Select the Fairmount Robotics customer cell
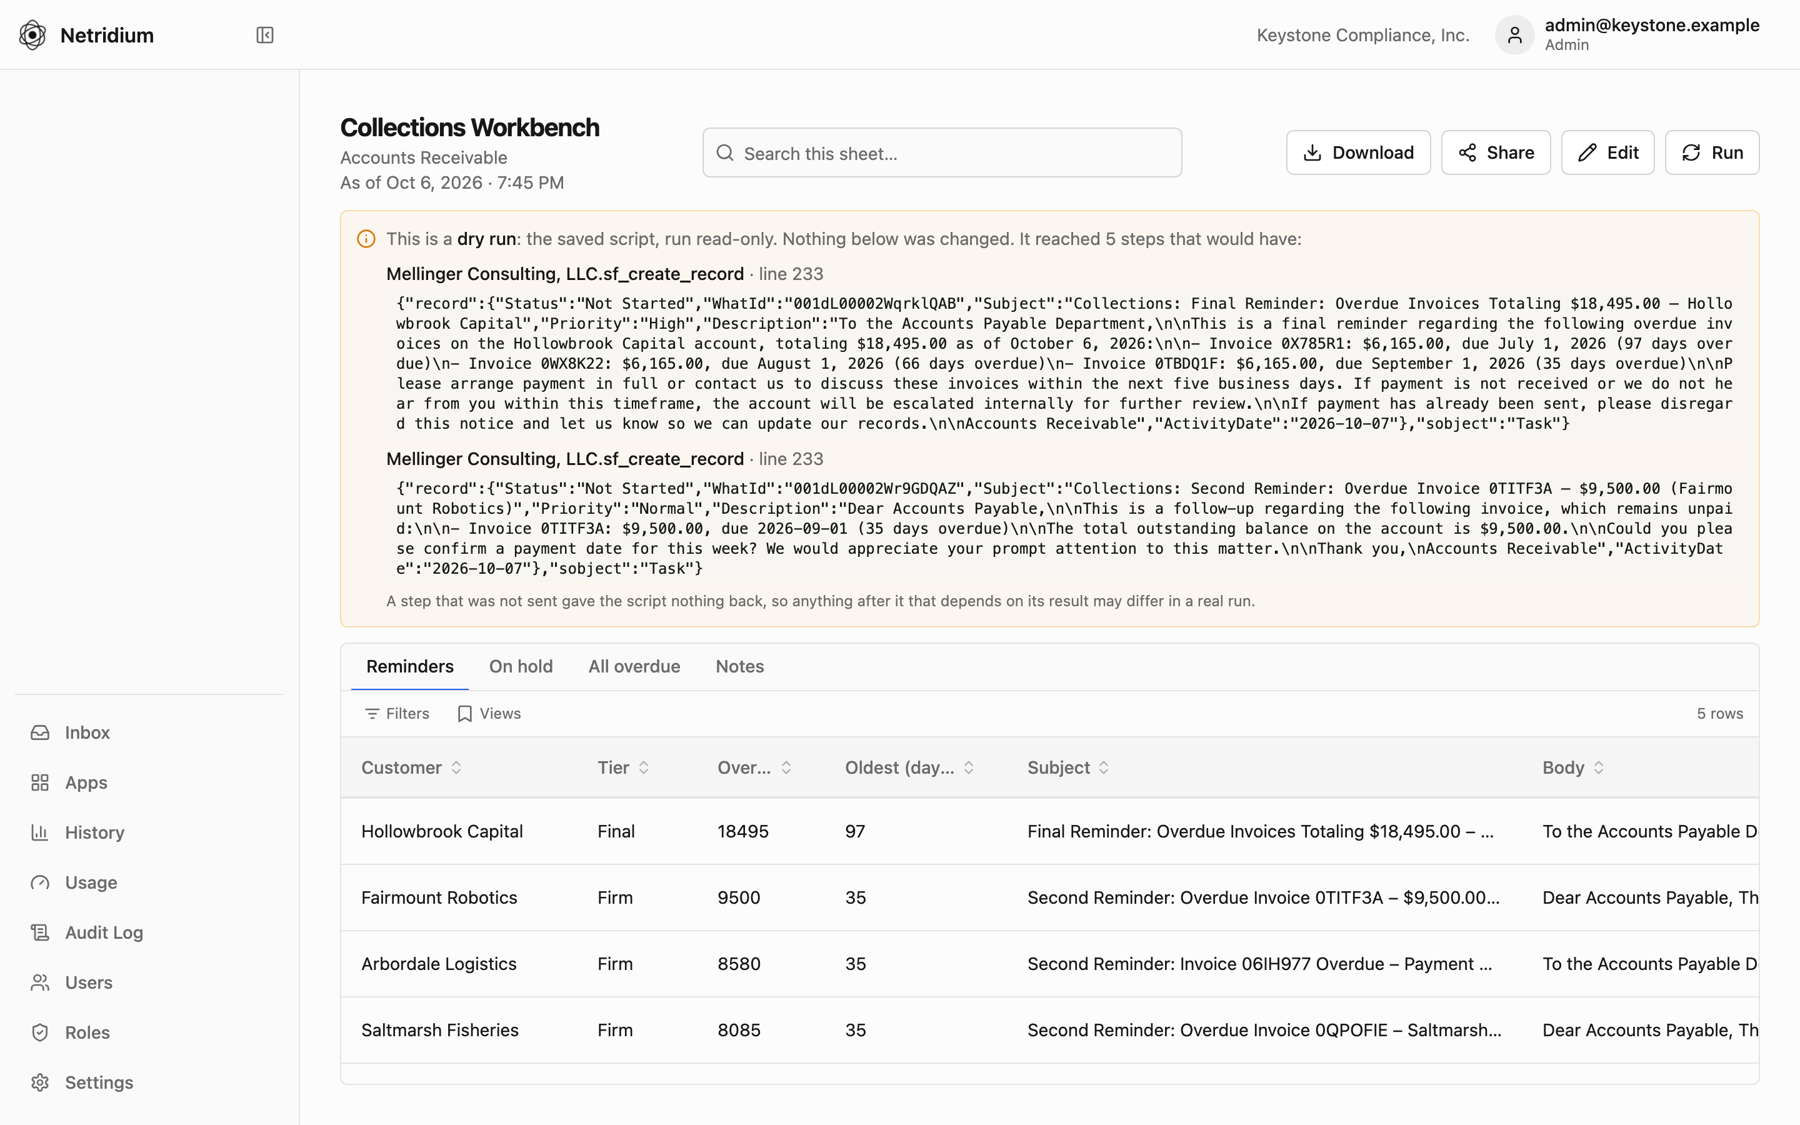The image size is (1800, 1125). 439,898
